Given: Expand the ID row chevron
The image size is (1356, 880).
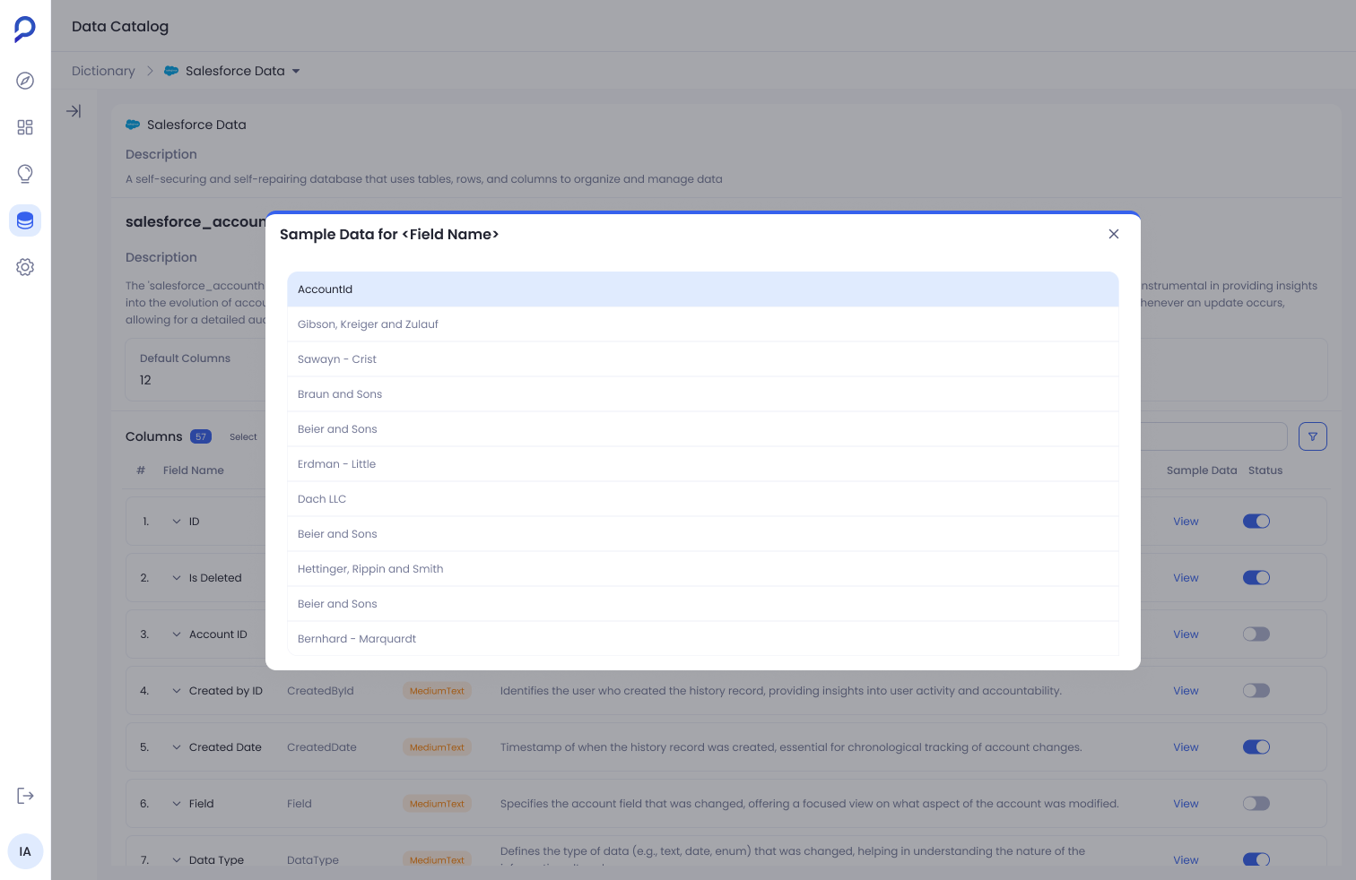Looking at the screenshot, I should pos(177,522).
